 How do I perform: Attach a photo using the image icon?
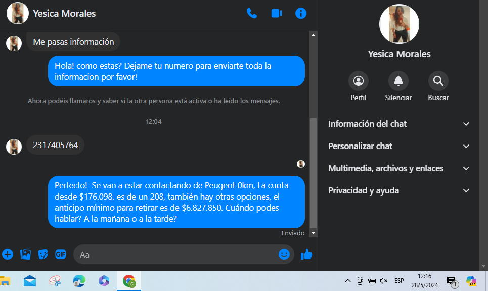point(25,254)
